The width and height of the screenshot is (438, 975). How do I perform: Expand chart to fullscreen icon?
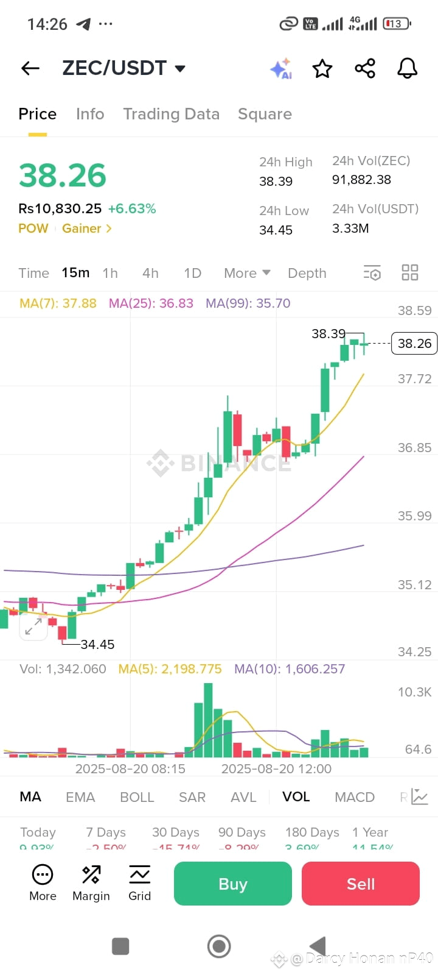click(x=33, y=626)
